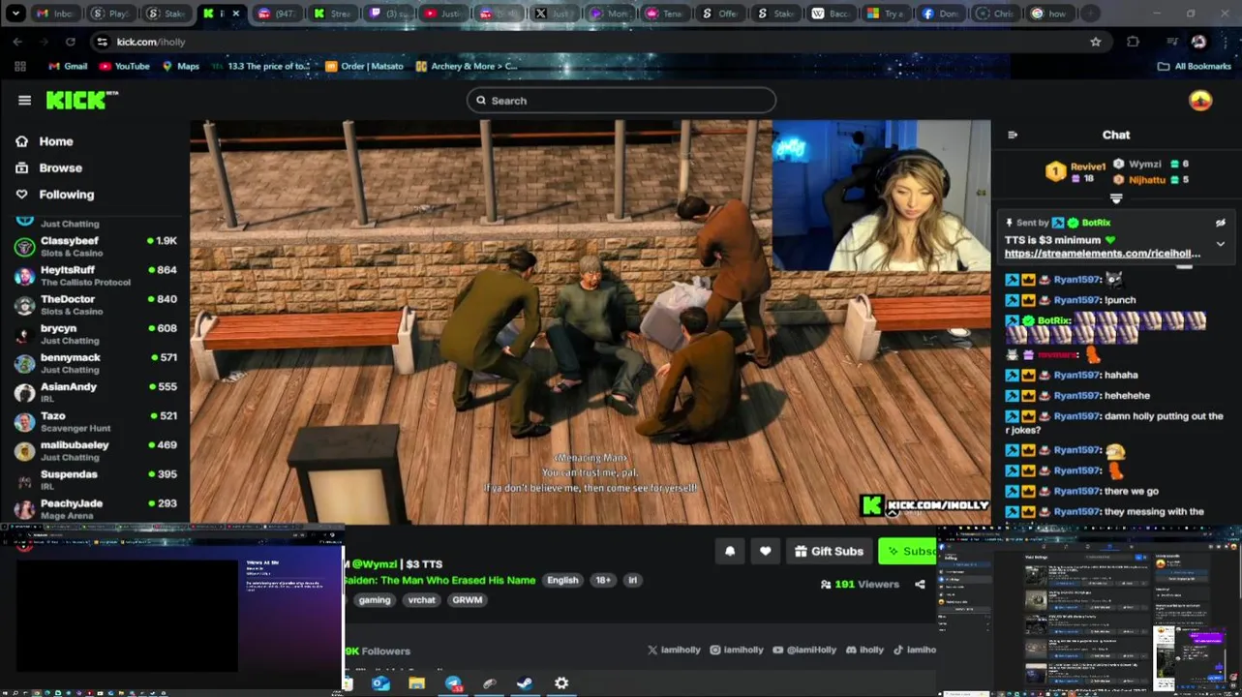The height and width of the screenshot is (697, 1242).
Task: Bookmark this page with the star icon
Action: coord(1095,42)
